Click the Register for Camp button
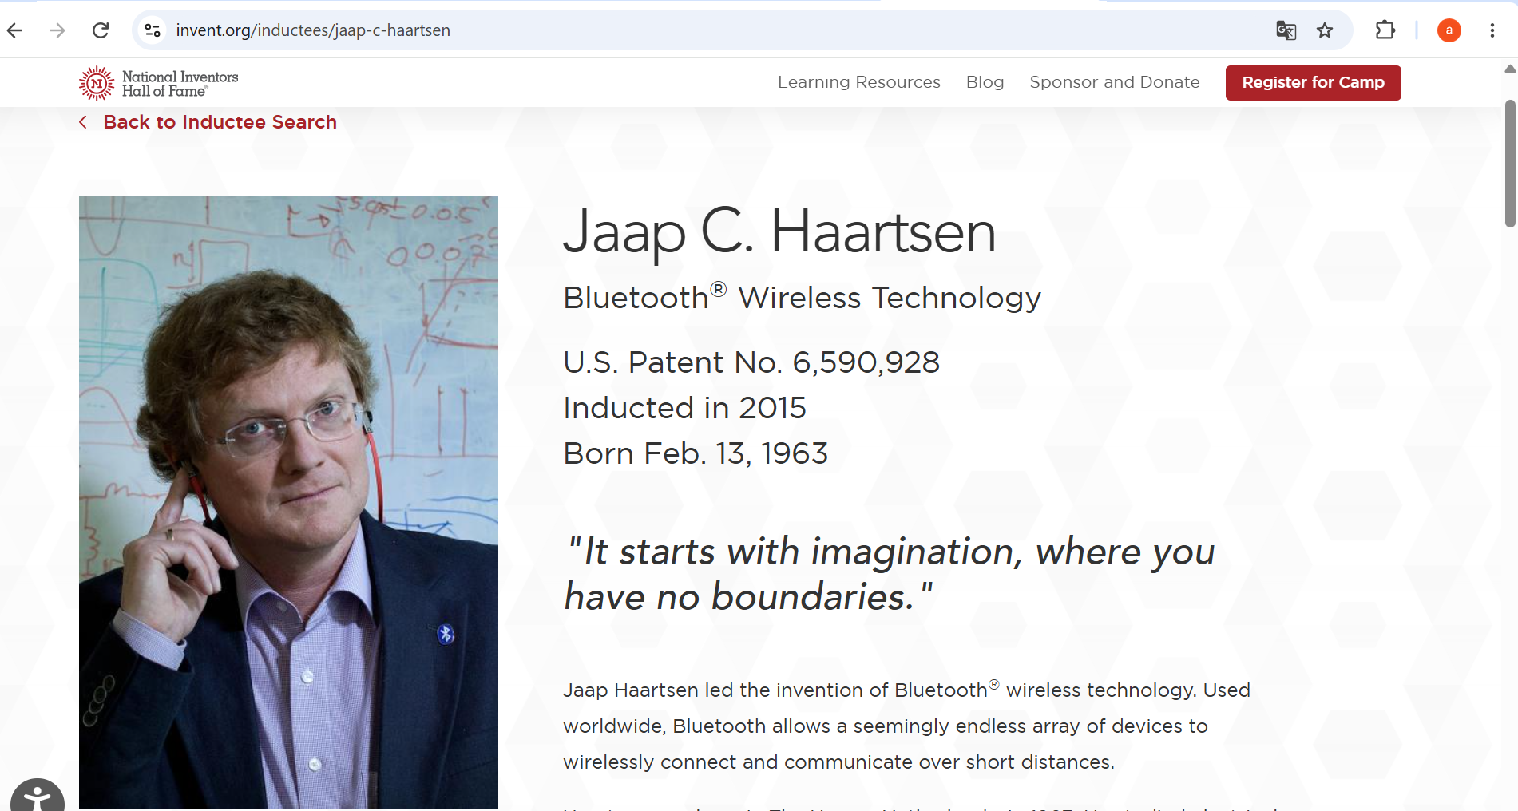Screen dimensions: 1518x811 1314,83
